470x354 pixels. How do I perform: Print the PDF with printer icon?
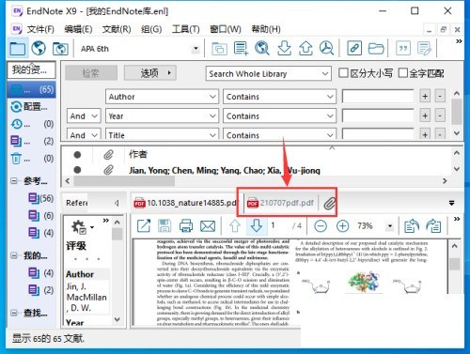coord(186,225)
